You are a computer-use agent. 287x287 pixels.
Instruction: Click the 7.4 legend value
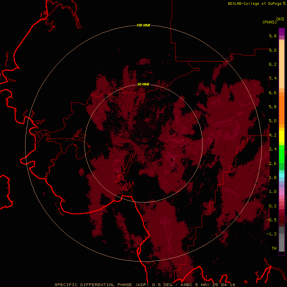(273, 78)
